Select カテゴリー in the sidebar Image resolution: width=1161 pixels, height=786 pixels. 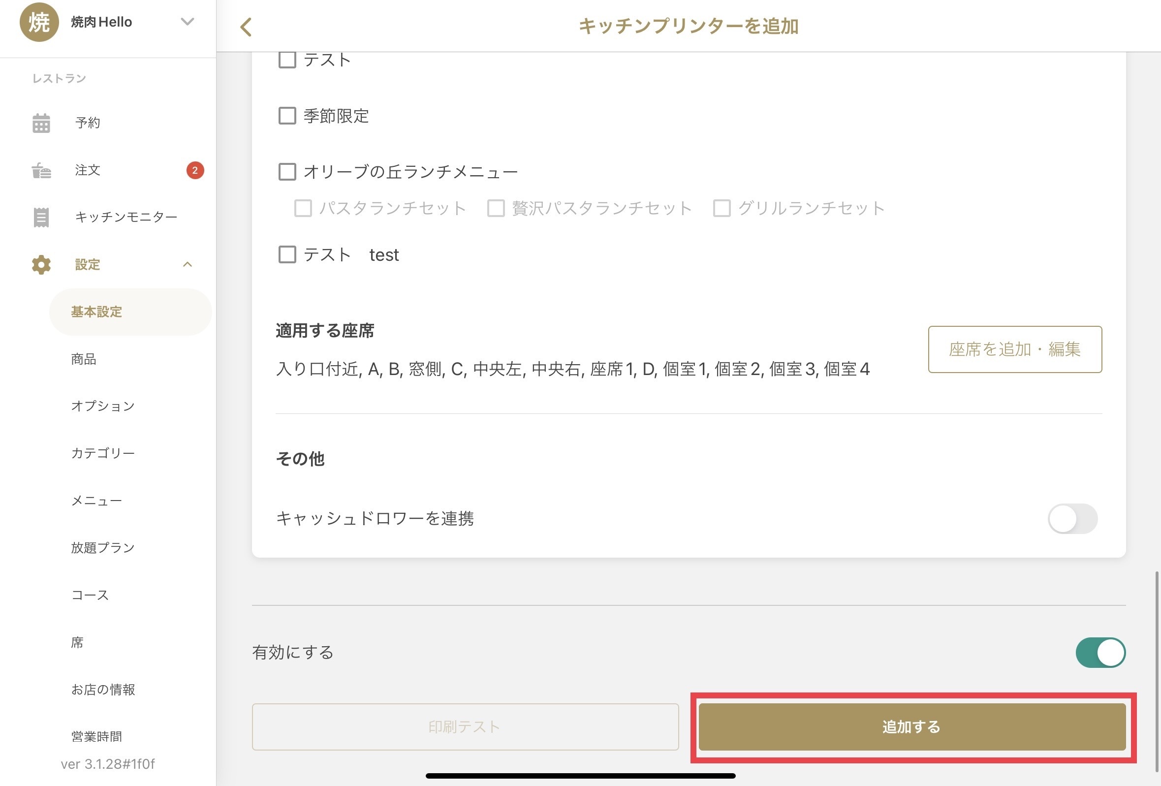[x=103, y=453]
